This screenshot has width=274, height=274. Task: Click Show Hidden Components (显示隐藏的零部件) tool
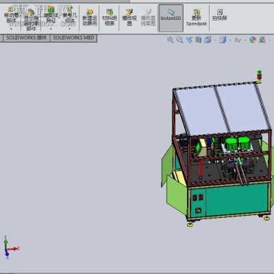31,19
